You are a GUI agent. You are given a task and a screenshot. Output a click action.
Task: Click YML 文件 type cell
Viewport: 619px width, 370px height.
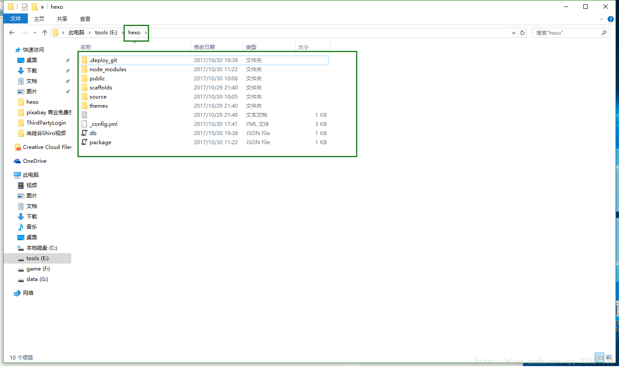click(257, 124)
